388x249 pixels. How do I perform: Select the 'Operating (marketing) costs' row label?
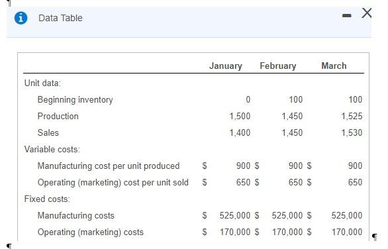pyautogui.click(x=90, y=232)
